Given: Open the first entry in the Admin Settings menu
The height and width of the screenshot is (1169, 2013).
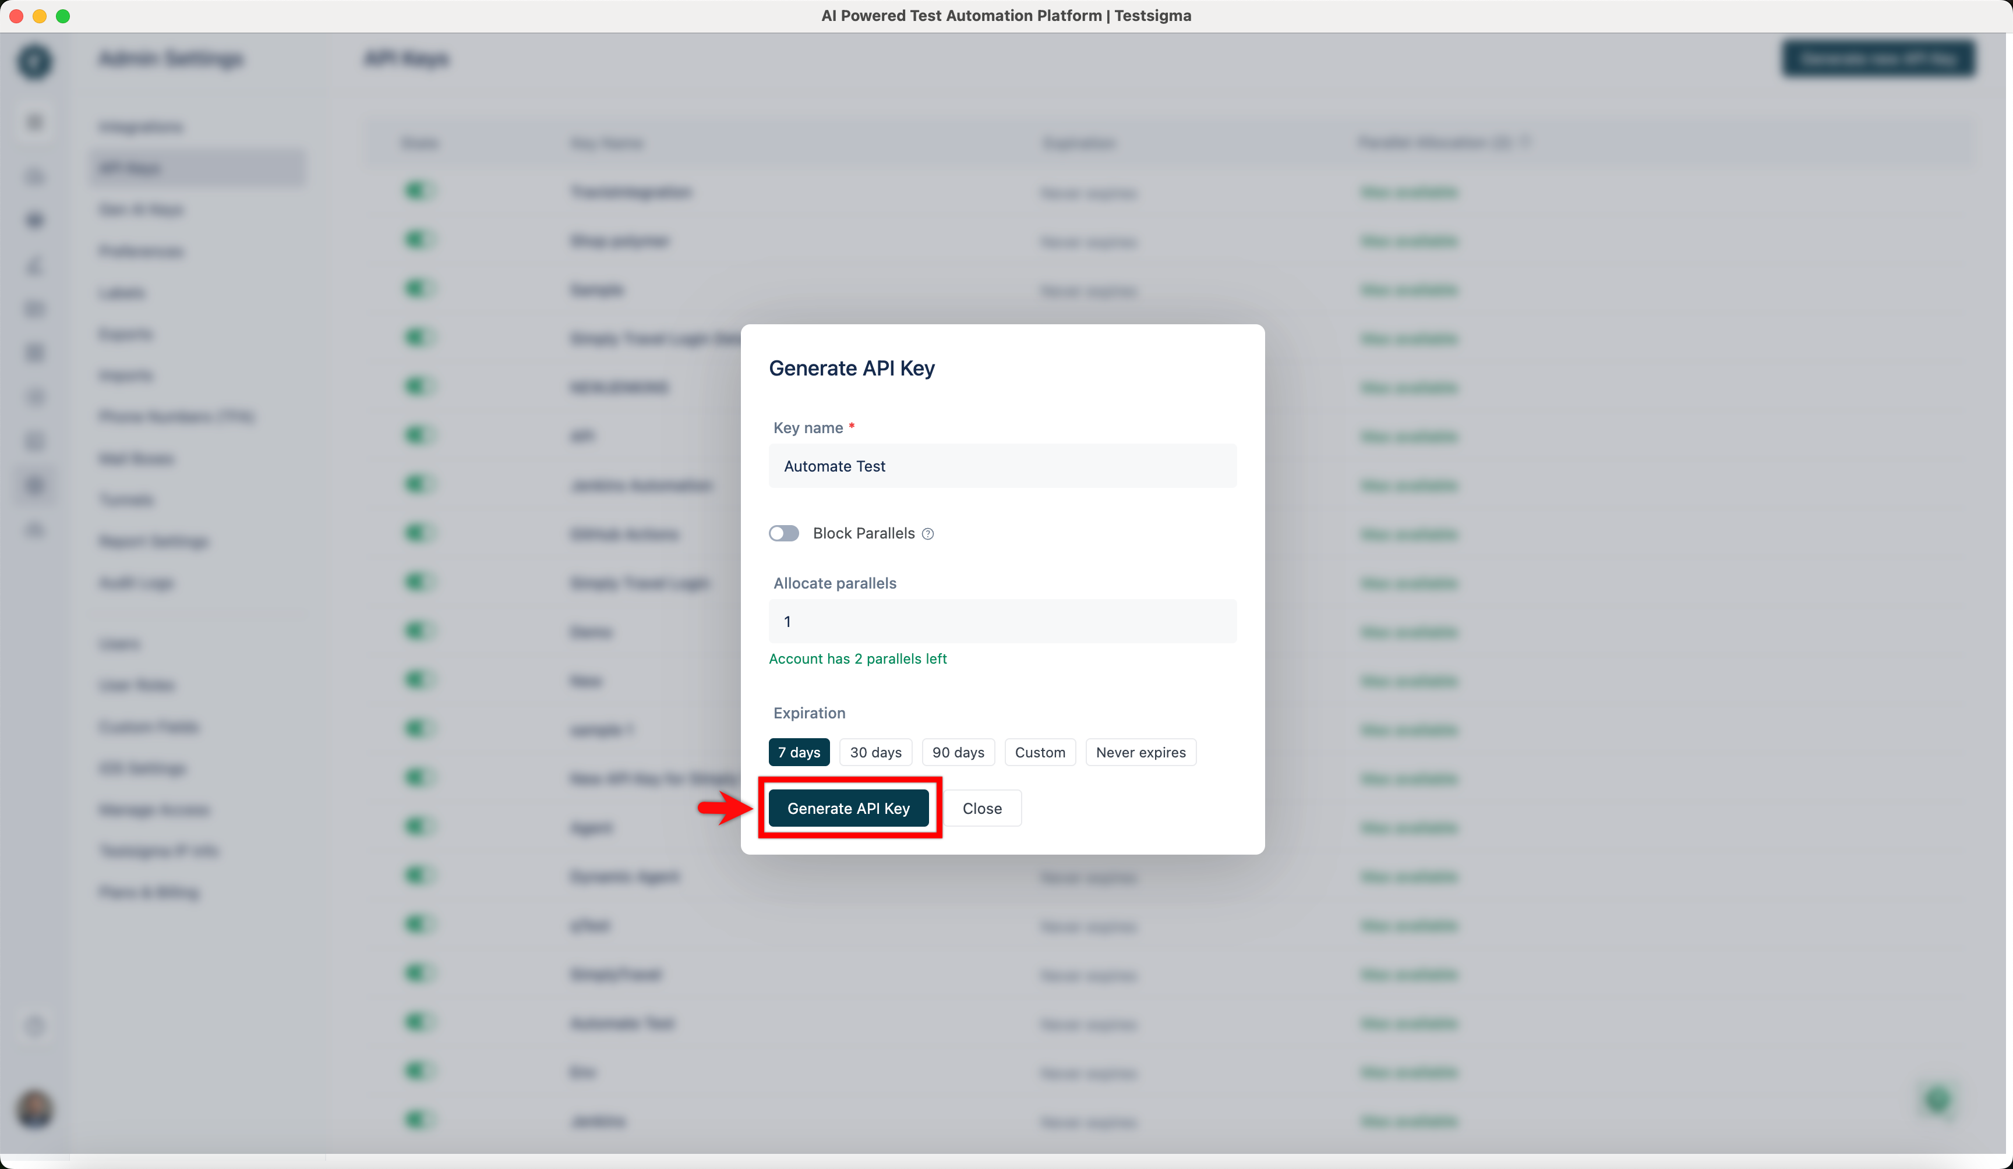Looking at the screenshot, I should click(x=140, y=126).
